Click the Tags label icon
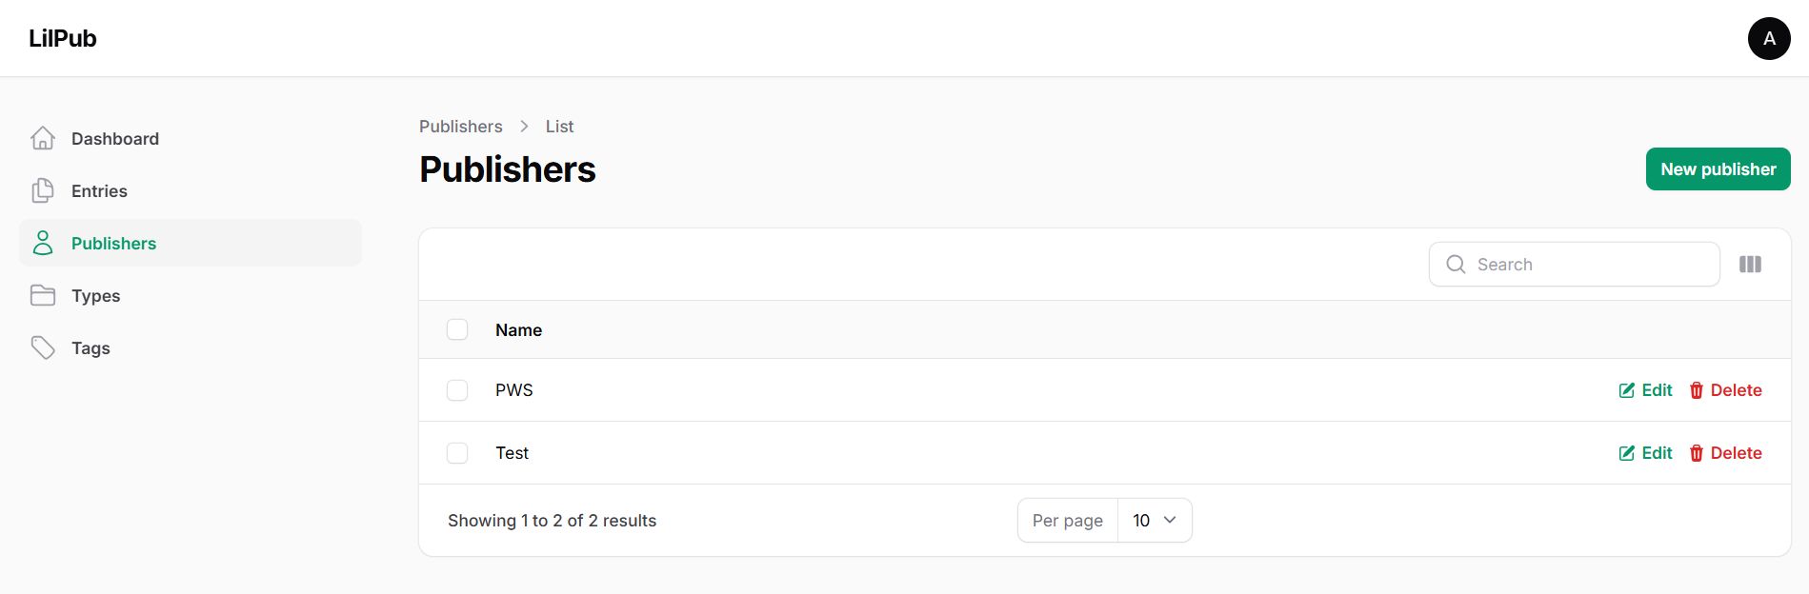Screen dimensions: 1809x594 (x=43, y=348)
